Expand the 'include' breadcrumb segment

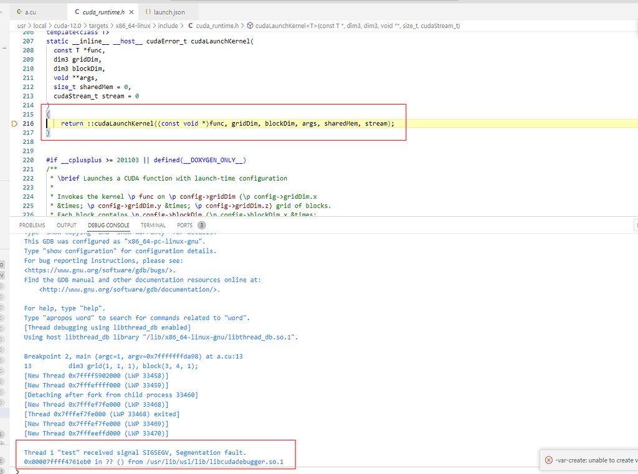[168, 26]
